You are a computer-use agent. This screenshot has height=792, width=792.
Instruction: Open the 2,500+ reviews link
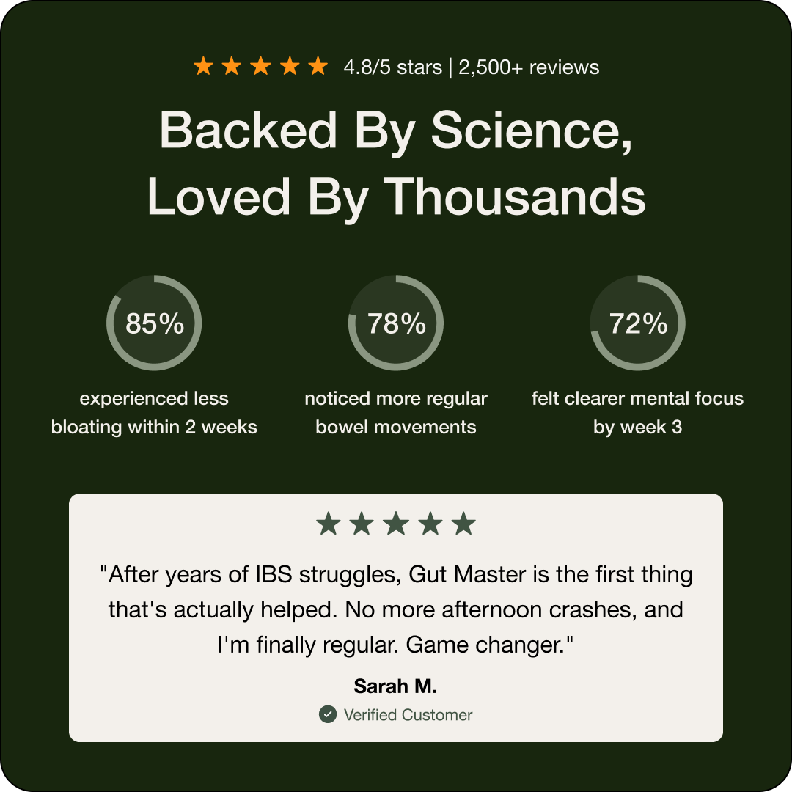[529, 67]
